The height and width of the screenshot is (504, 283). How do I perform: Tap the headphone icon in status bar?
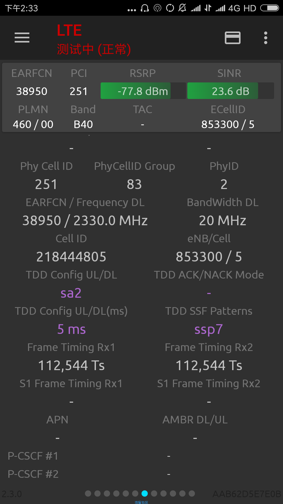coord(145,8)
